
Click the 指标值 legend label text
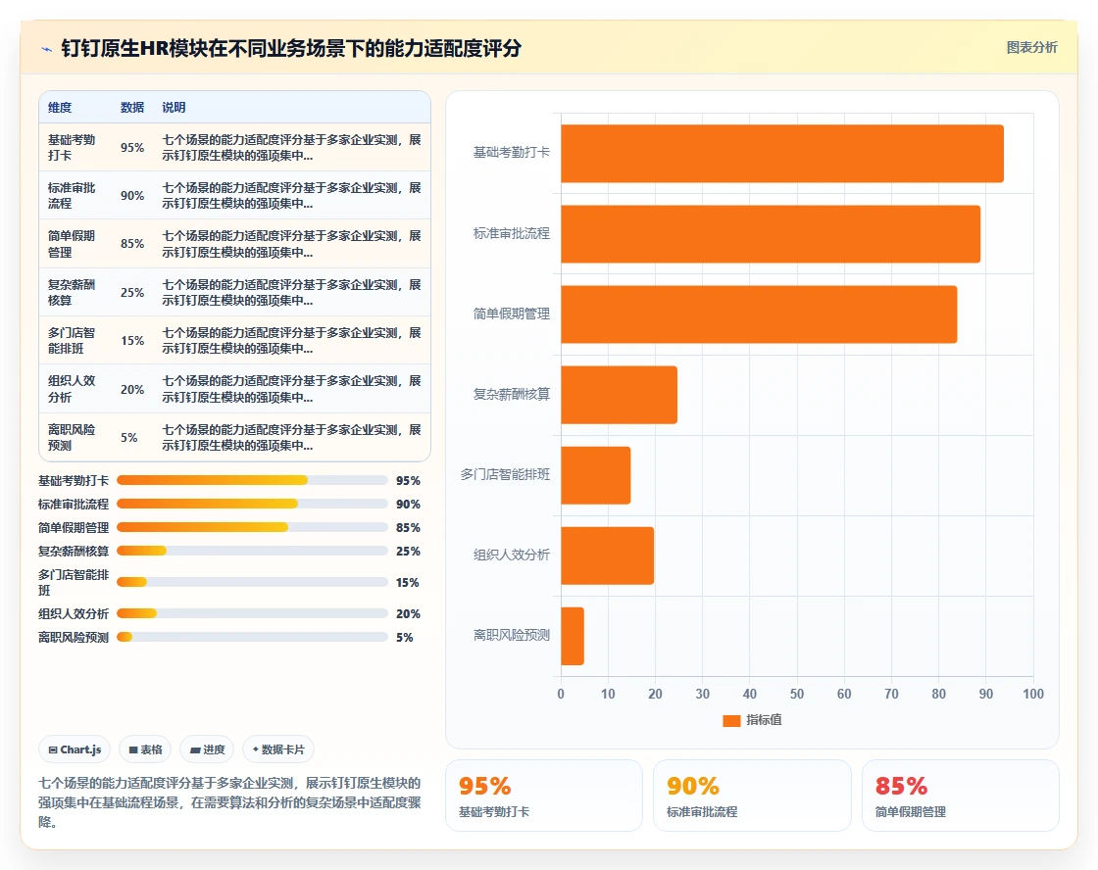764,720
